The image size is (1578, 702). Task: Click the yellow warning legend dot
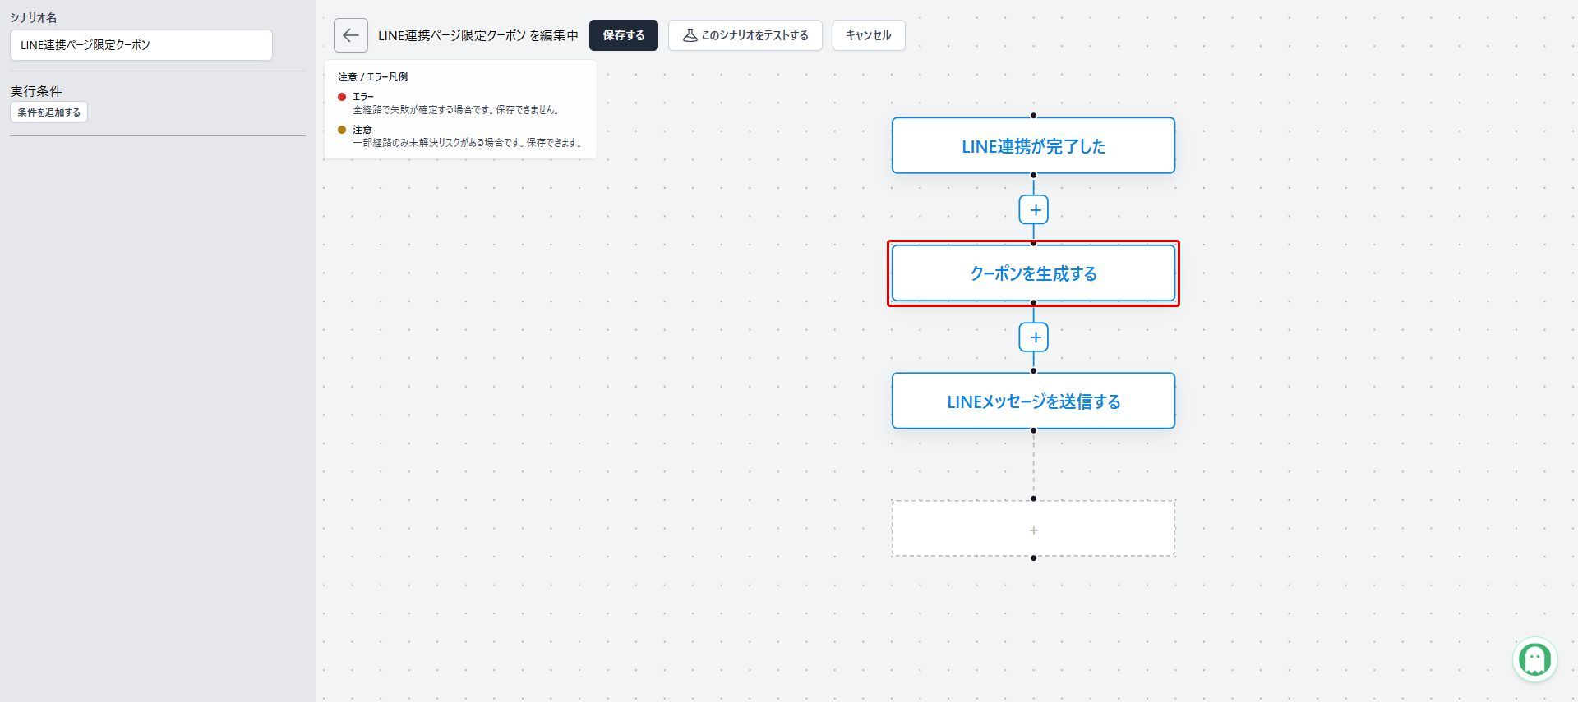[x=342, y=130]
